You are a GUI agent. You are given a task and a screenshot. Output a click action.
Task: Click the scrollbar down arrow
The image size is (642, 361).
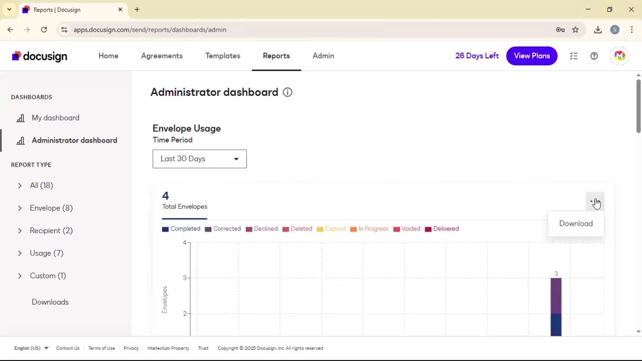click(638, 332)
